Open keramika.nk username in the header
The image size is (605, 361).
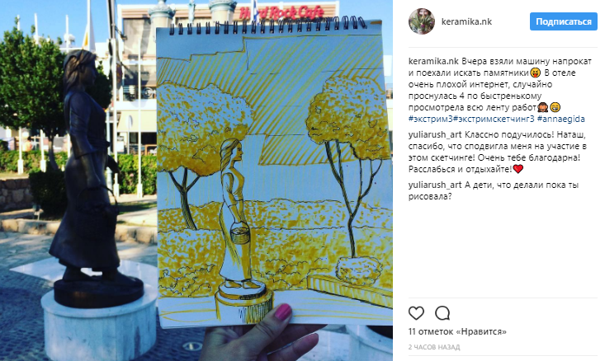(x=466, y=21)
